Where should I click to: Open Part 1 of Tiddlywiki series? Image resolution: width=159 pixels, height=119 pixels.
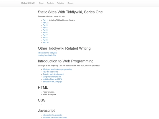45,20
